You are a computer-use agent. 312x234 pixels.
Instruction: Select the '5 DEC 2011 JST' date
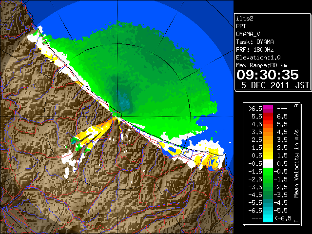click(x=275, y=85)
